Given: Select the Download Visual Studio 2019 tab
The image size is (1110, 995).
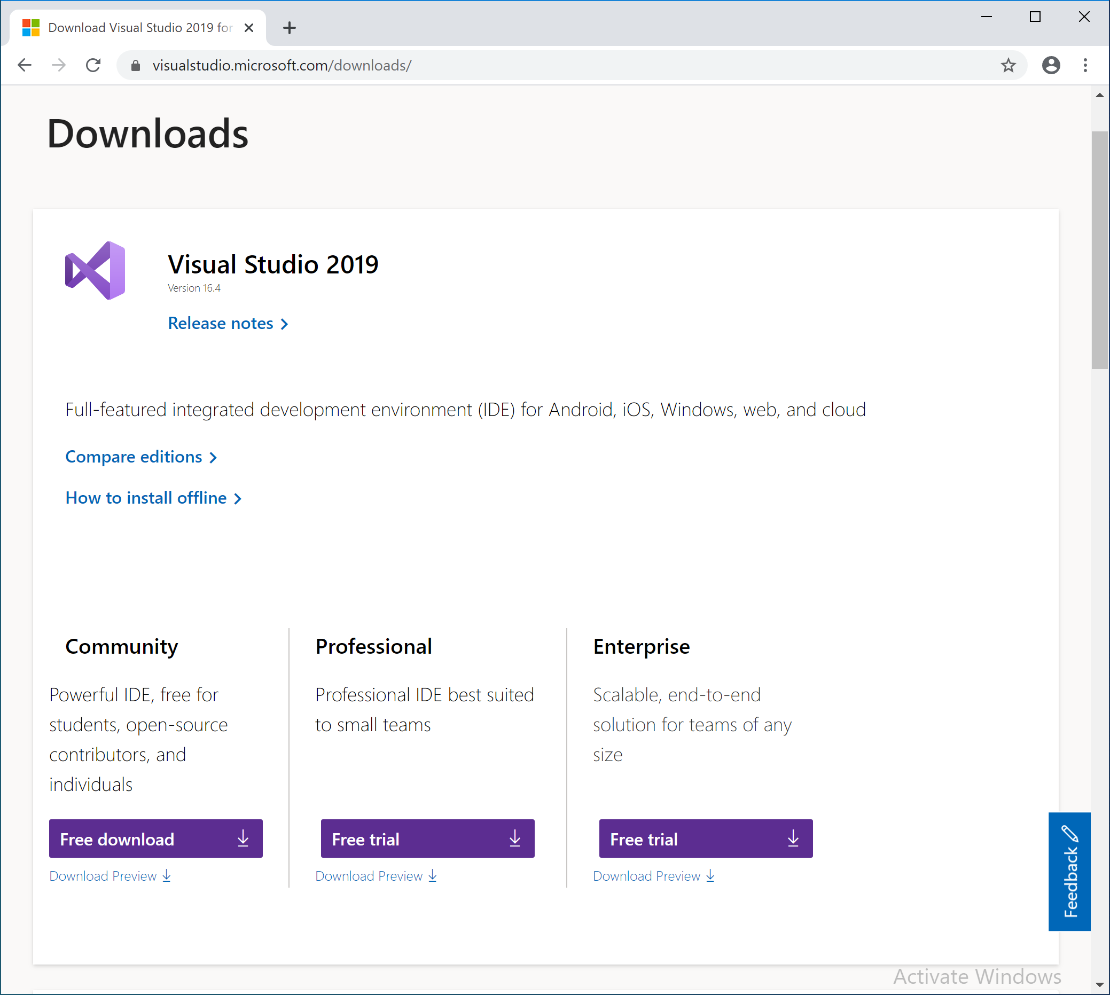Looking at the screenshot, I should pyautogui.click(x=139, y=28).
